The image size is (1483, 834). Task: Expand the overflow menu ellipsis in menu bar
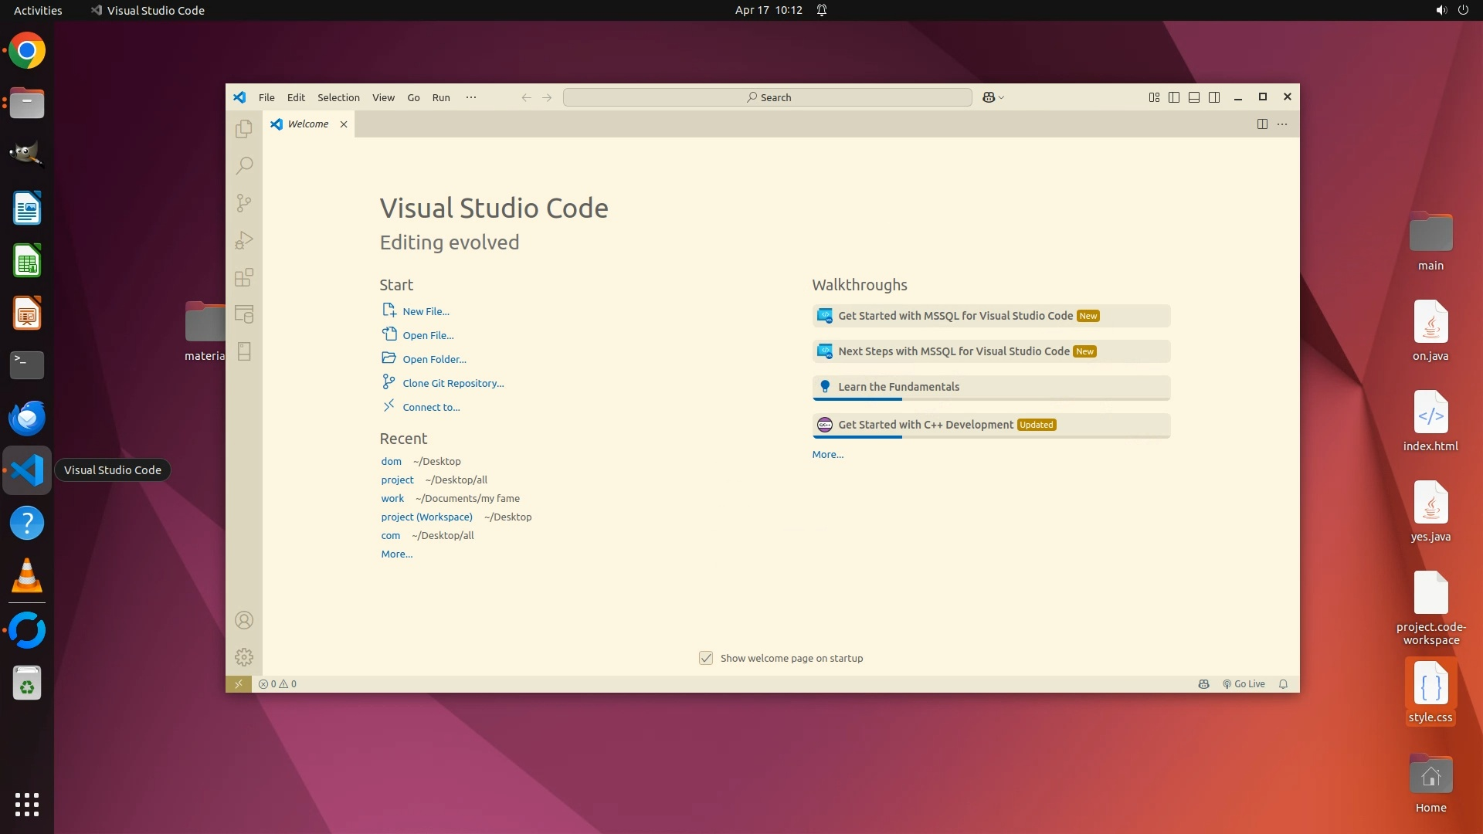(x=471, y=97)
